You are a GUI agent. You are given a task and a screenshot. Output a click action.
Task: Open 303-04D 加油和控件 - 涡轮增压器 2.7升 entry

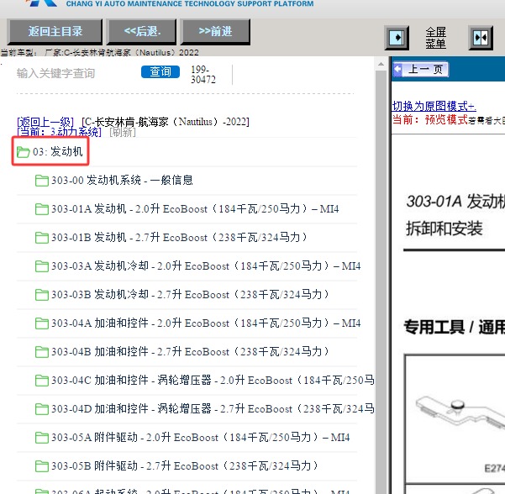point(213,408)
